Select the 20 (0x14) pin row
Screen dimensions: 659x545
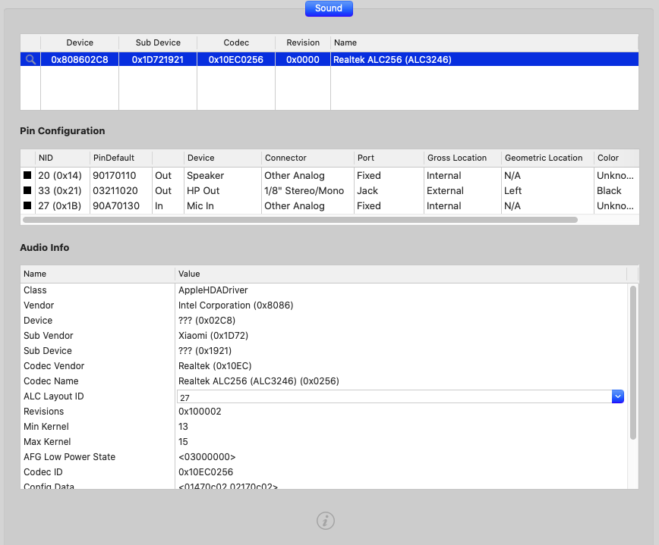pyautogui.click(x=329, y=175)
